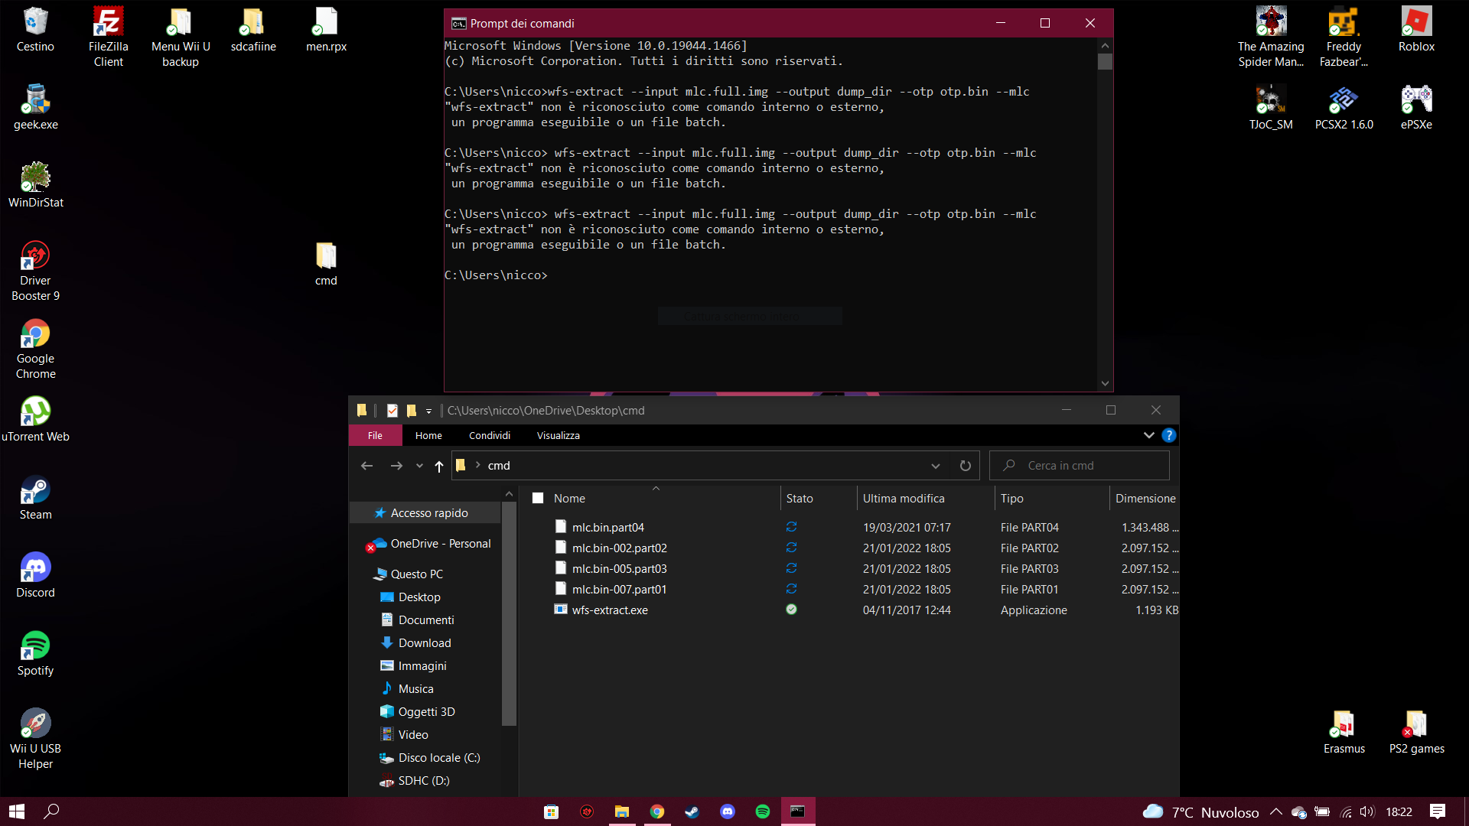Viewport: 1469px width, 826px height.
Task: Expand the address bar history dropdown
Action: click(935, 466)
